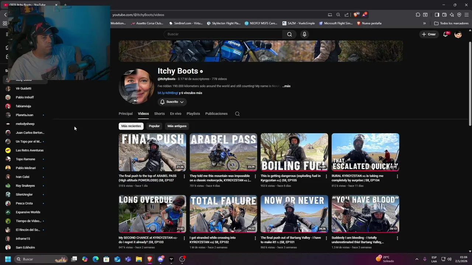
Task: Select Más antiguos filter chip
Action: coord(177,126)
